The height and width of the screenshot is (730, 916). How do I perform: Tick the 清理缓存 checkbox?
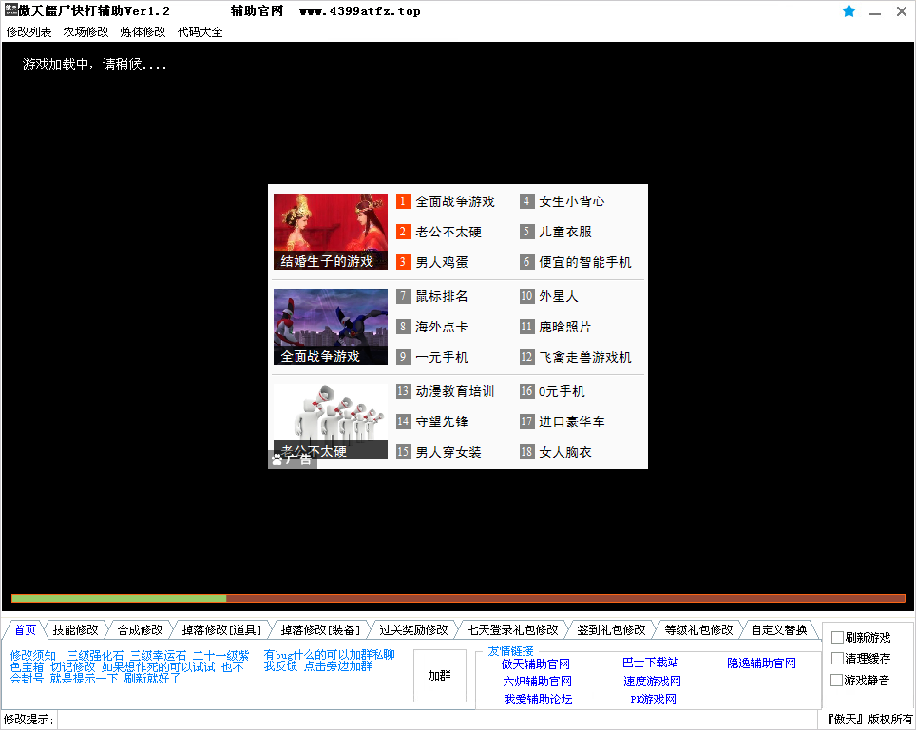coord(837,659)
